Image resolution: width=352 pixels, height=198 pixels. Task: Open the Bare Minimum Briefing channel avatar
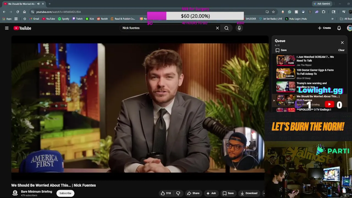coord(15,193)
